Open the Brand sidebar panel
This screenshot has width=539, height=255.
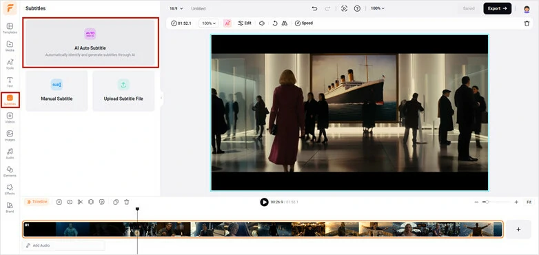pyautogui.click(x=10, y=207)
